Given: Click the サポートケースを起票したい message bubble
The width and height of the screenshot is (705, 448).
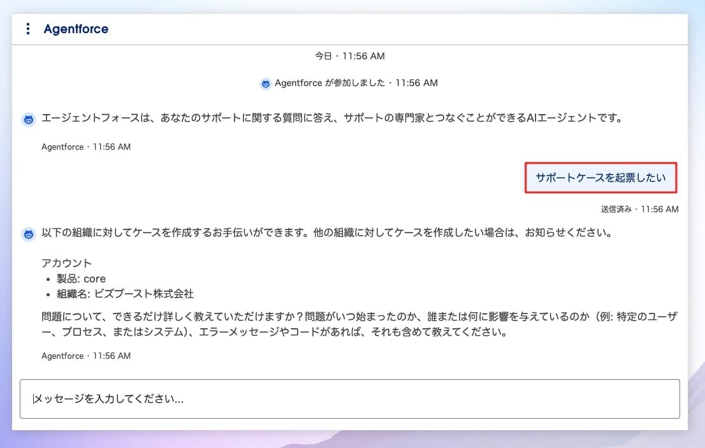Looking at the screenshot, I should [x=600, y=178].
